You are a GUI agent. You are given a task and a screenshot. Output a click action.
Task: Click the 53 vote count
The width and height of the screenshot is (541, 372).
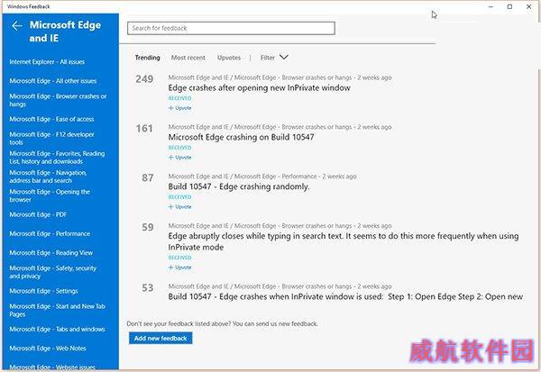click(x=148, y=288)
